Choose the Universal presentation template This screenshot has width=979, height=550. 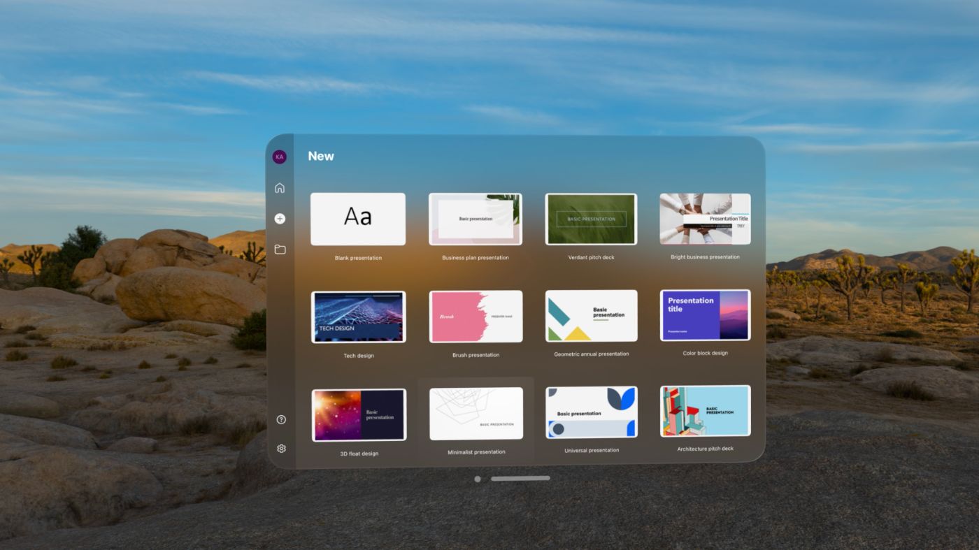click(x=590, y=412)
